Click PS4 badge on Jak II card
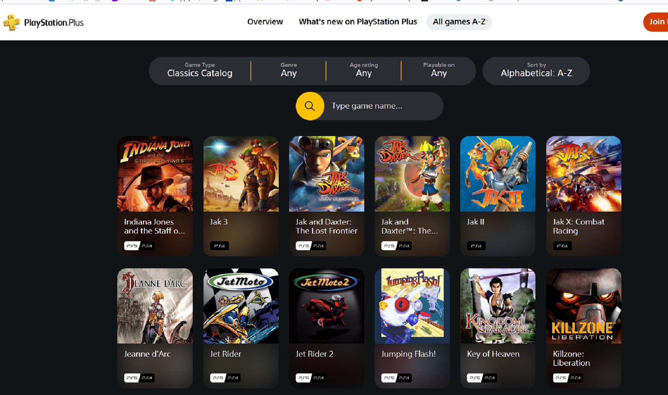 point(476,246)
